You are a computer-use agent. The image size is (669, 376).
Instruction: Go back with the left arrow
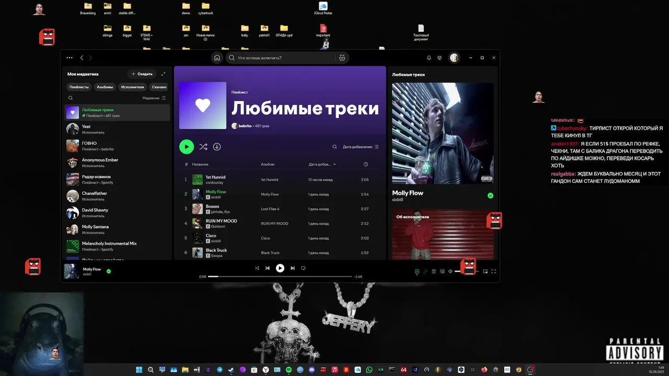coord(82,58)
